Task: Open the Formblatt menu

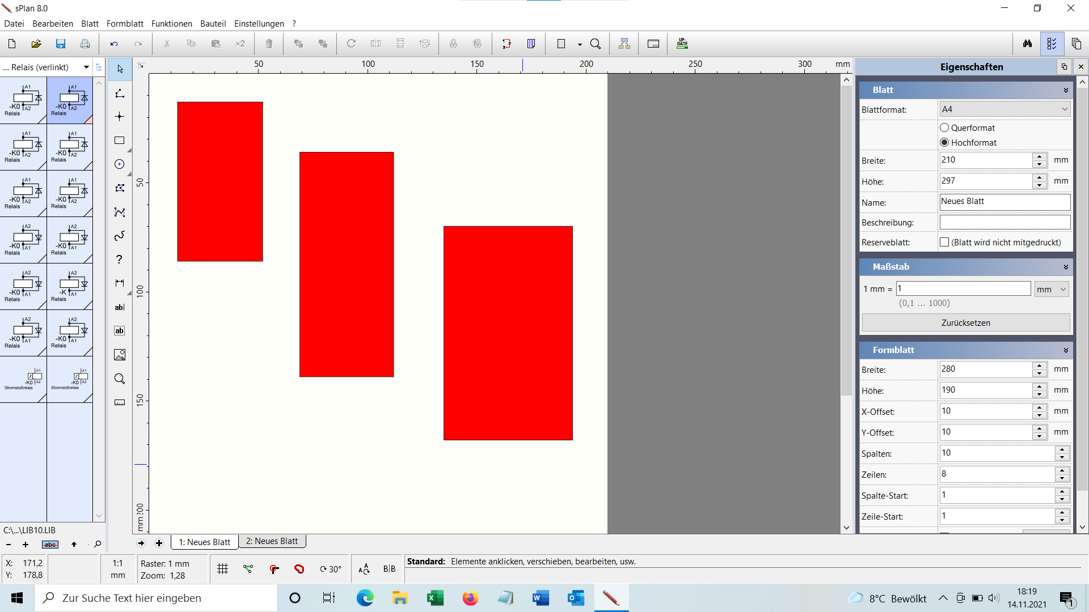Action: pos(125,24)
